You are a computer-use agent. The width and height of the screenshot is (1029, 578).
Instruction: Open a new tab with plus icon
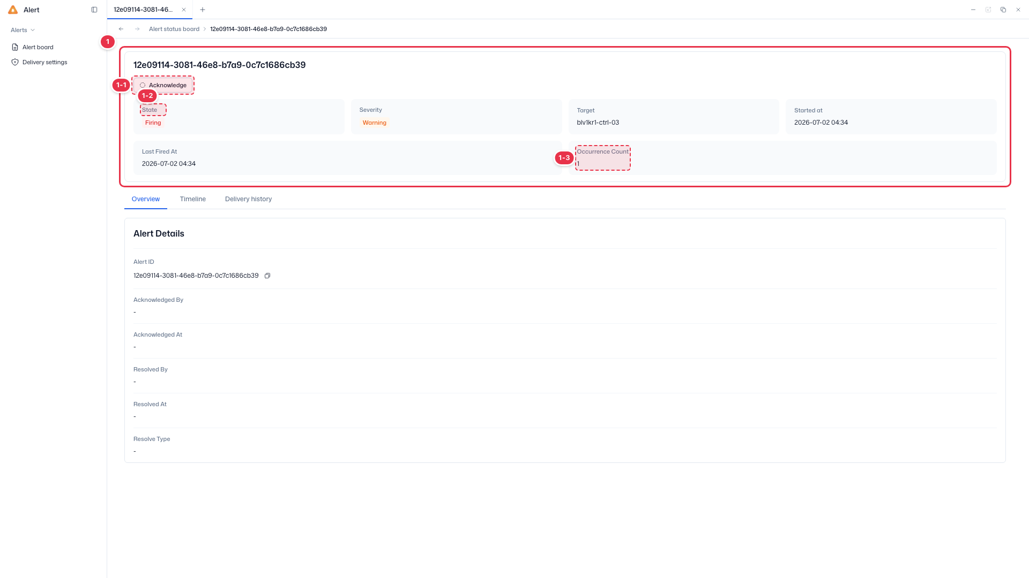(x=203, y=10)
